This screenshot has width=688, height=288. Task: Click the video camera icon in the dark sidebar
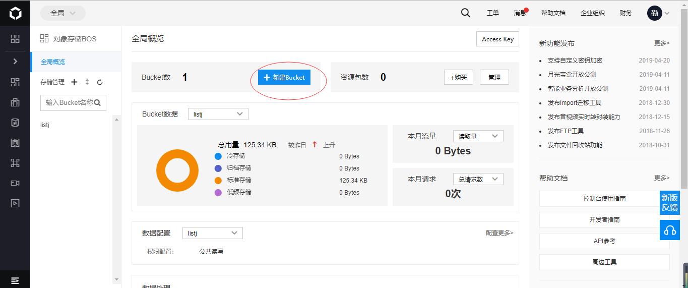coord(15,183)
